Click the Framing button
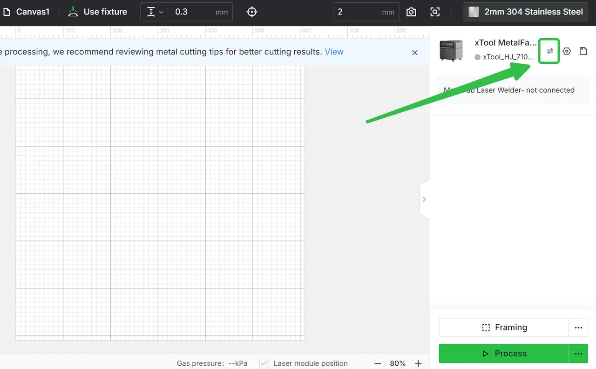Image resolution: width=596 pixels, height=369 pixels. (504, 328)
